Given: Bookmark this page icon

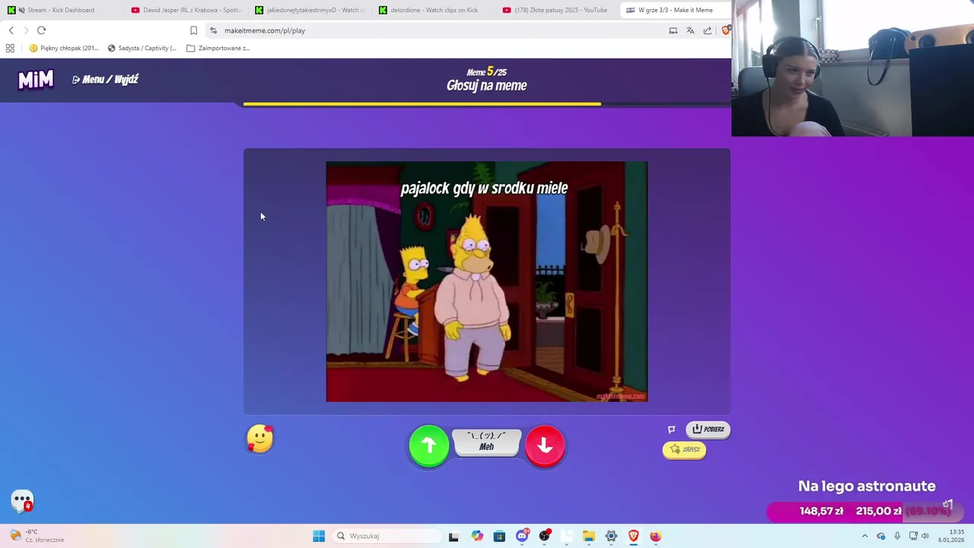Looking at the screenshot, I should (x=193, y=30).
